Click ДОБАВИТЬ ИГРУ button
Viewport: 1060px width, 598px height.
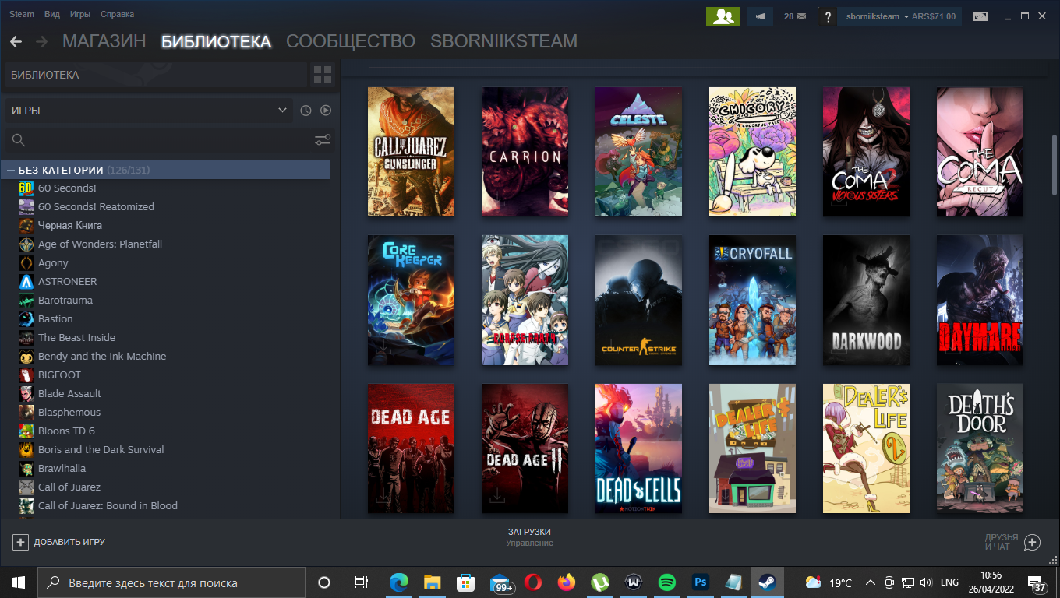click(59, 542)
